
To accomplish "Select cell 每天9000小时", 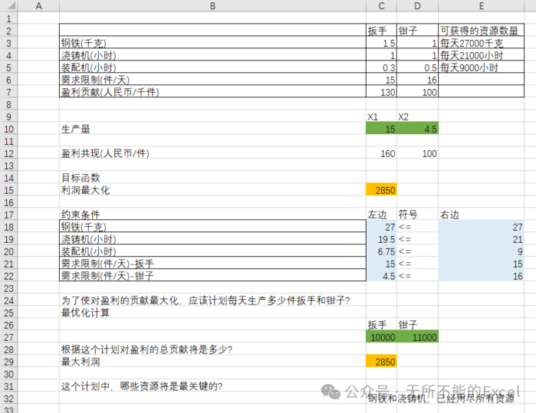I will coord(481,67).
